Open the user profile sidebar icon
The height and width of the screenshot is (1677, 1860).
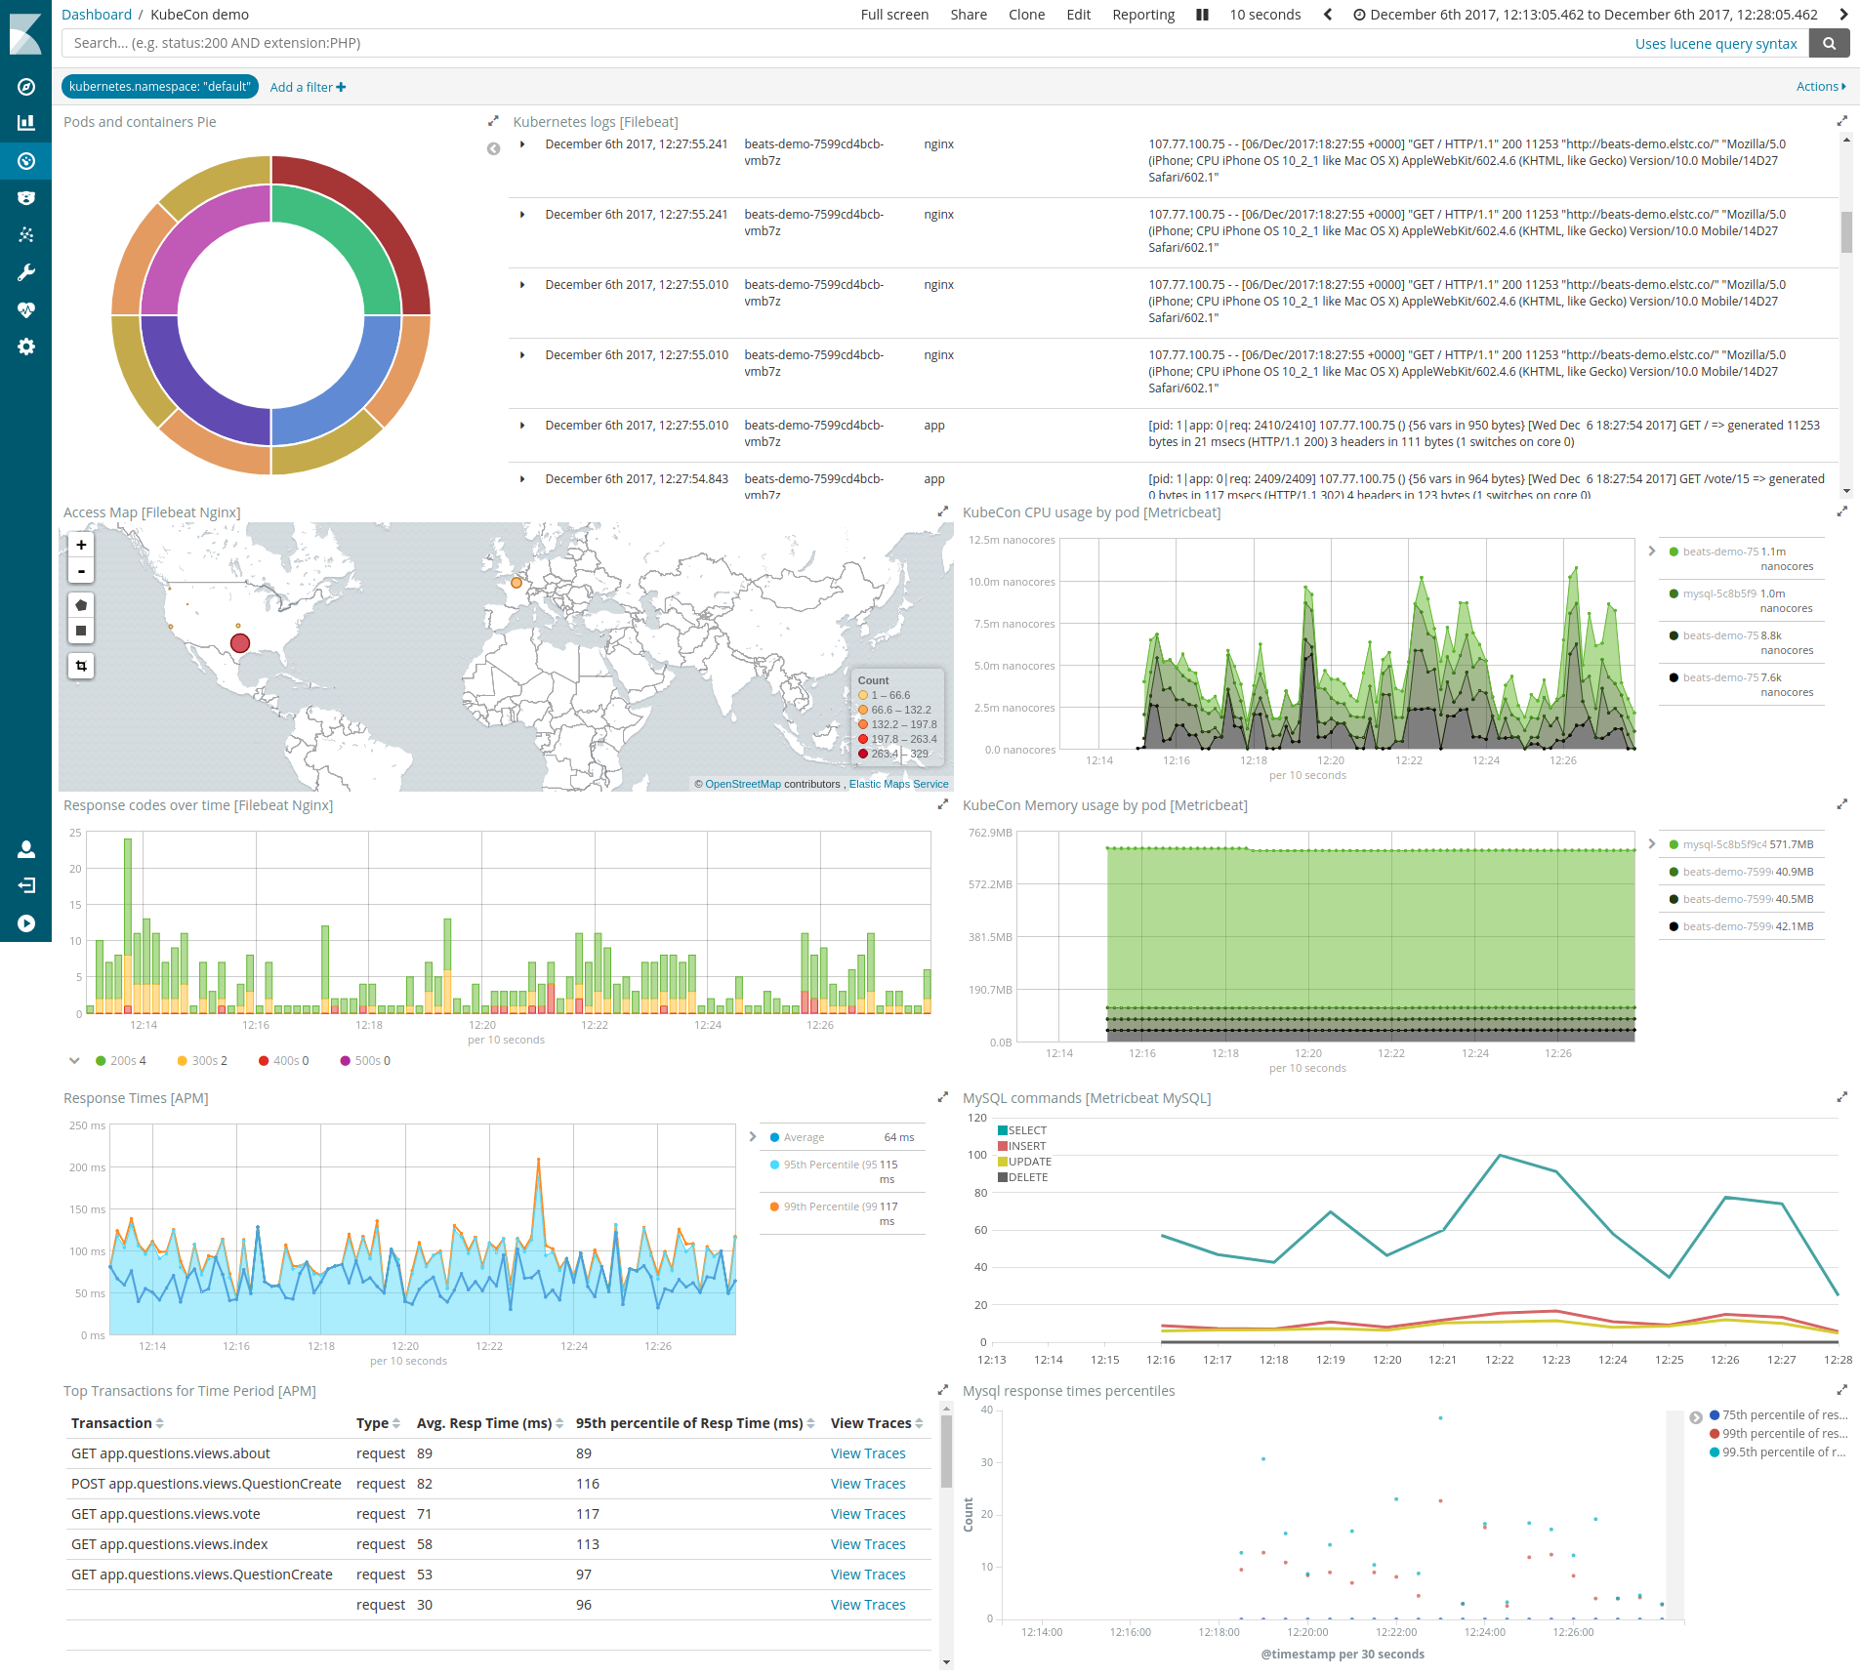click(x=26, y=849)
